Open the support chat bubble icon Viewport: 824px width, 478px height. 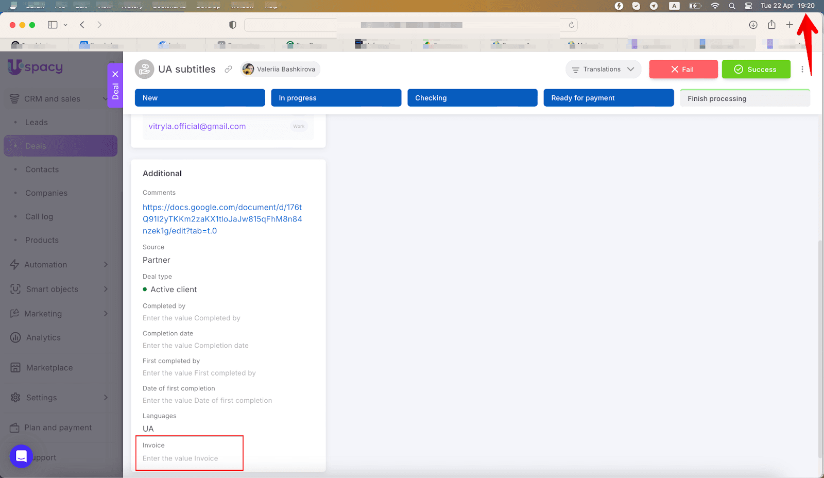coord(21,456)
